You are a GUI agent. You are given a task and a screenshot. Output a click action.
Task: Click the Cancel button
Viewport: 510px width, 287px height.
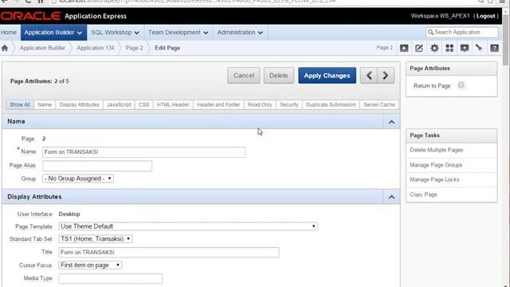point(244,76)
